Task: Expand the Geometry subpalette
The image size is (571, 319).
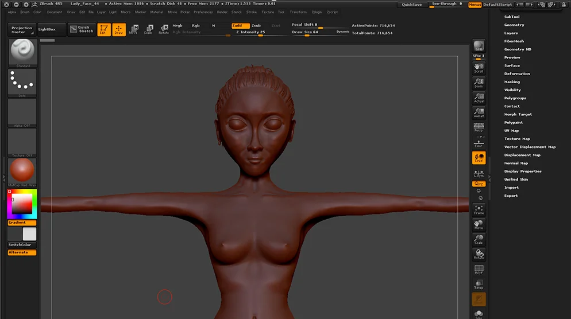Action: click(x=514, y=25)
